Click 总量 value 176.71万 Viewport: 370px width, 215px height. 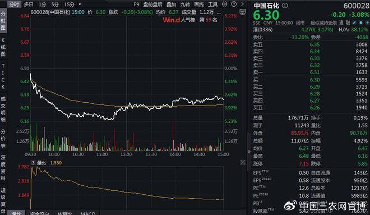(298, 118)
